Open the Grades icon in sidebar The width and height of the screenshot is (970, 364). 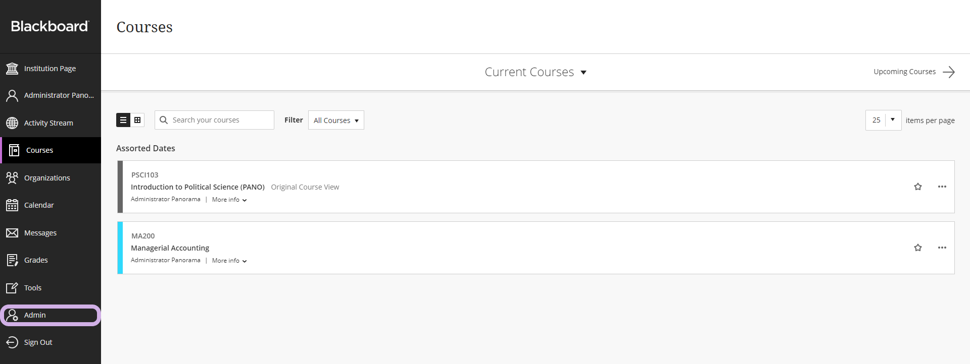12,260
